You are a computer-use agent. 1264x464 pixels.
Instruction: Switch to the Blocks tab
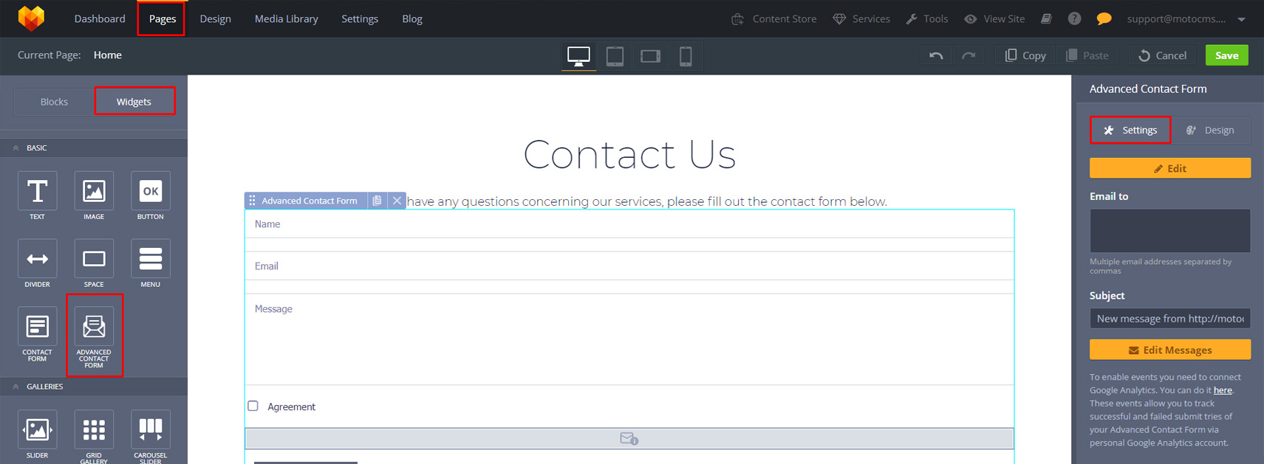(x=54, y=102)
